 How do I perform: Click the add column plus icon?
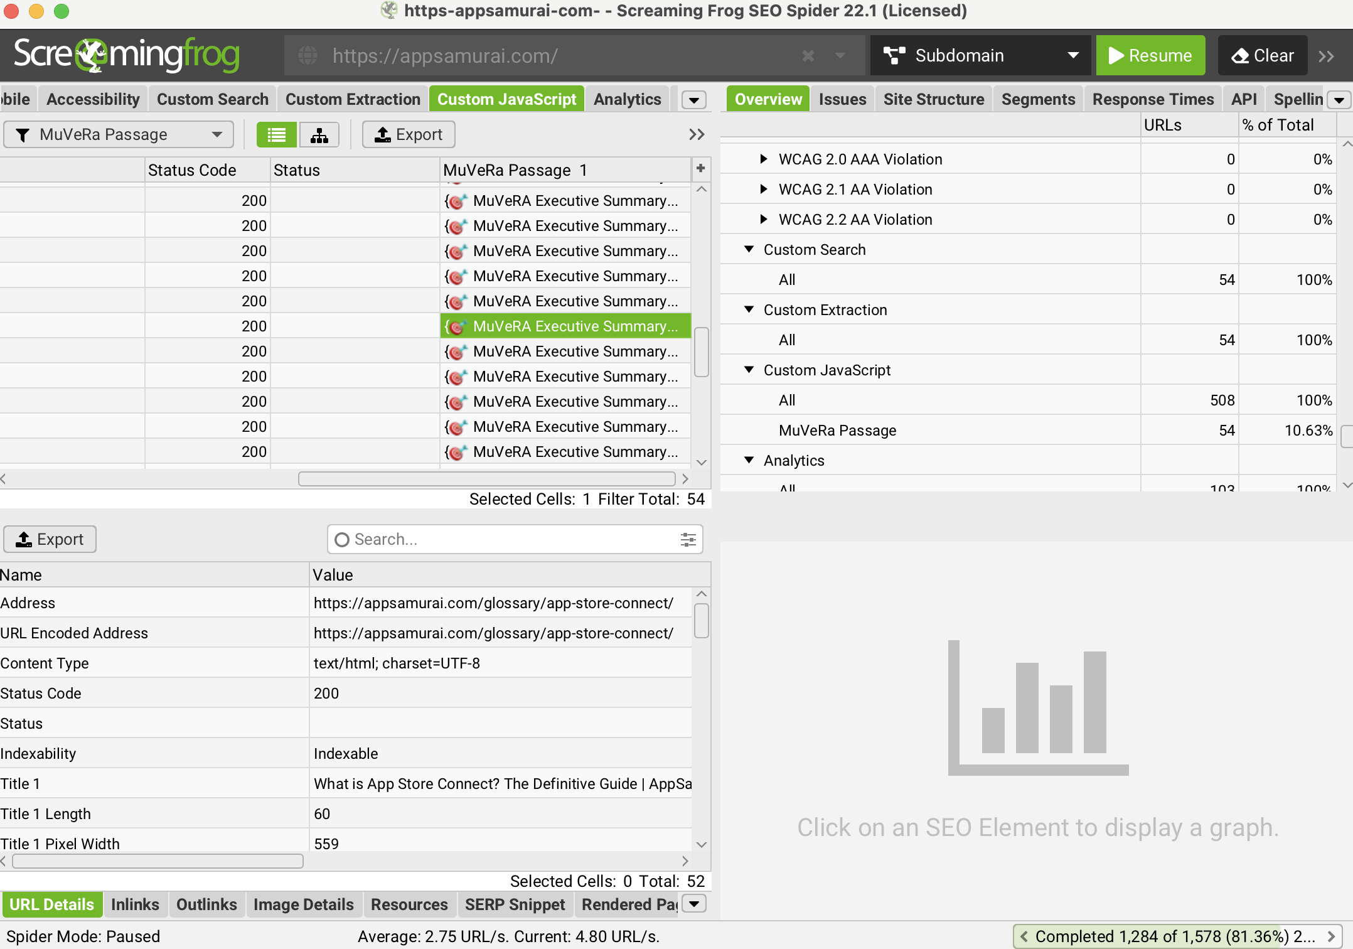coord(700,168)
